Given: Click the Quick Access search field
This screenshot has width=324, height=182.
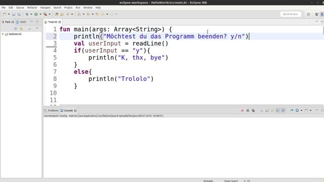Looking at the screenshot, I should click(x=290, y=14).
